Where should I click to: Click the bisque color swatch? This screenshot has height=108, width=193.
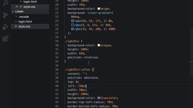tap(99, 45)
